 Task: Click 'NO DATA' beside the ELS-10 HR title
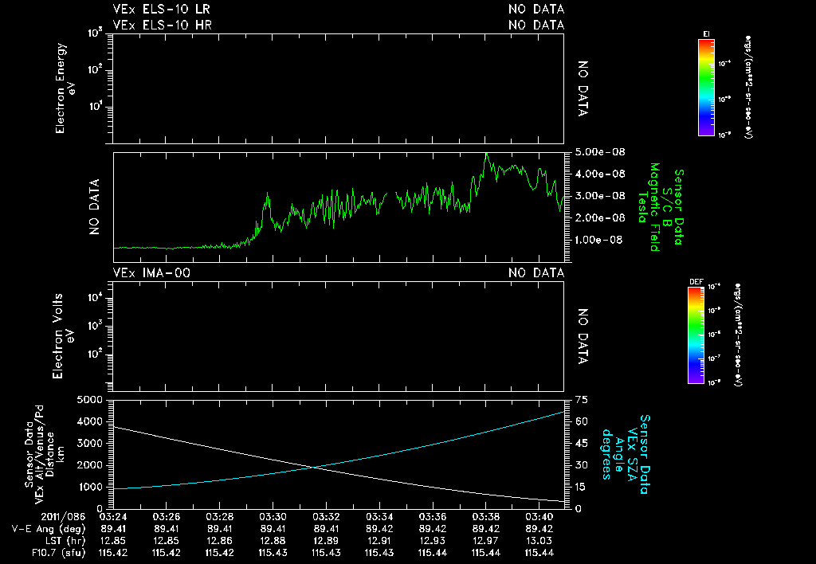(536, 25)
